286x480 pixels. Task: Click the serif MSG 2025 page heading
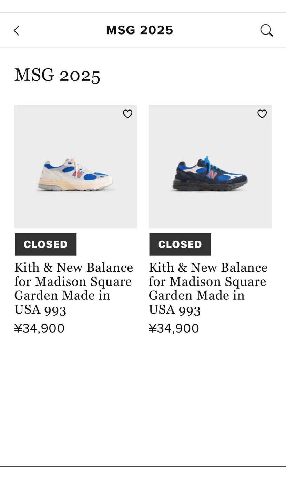tap(57, 75)
